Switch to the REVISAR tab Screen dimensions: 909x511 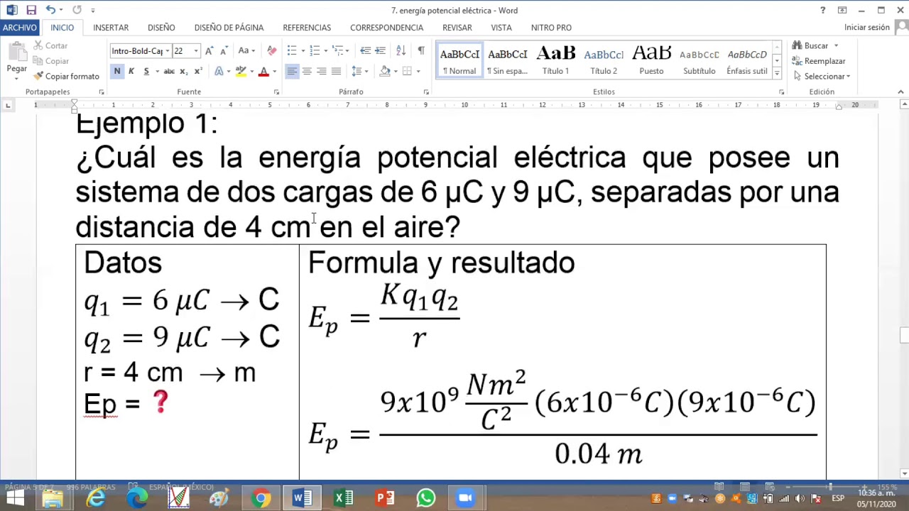tap(457, 27)
